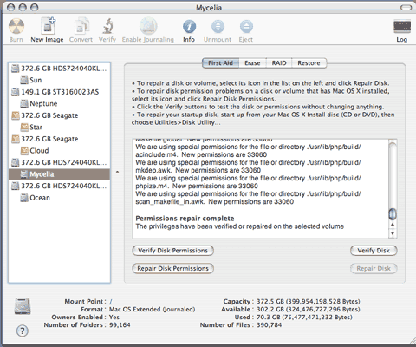Select the Neptune volume
Image resolution: width=416 pixels, height=347 pixels.
(x=59, y=103)
